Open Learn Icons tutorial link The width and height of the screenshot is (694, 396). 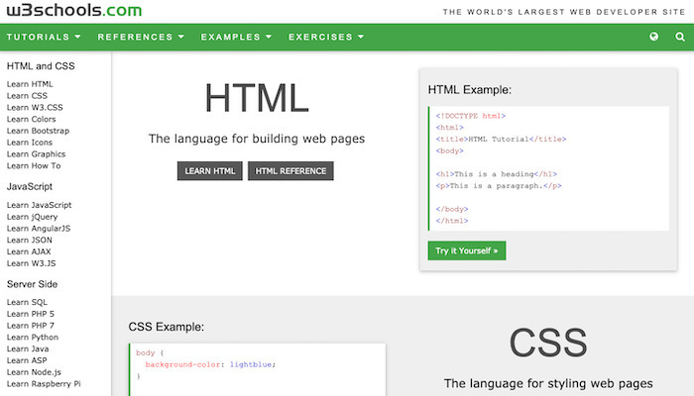[x=30, y=143]
